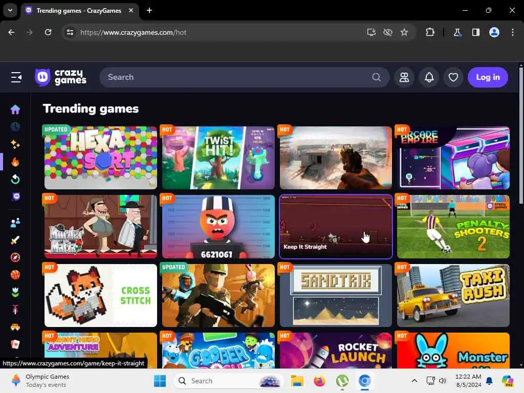
Task: Select the Trending games - CrazyGames tab
Action: coord(79,11)
